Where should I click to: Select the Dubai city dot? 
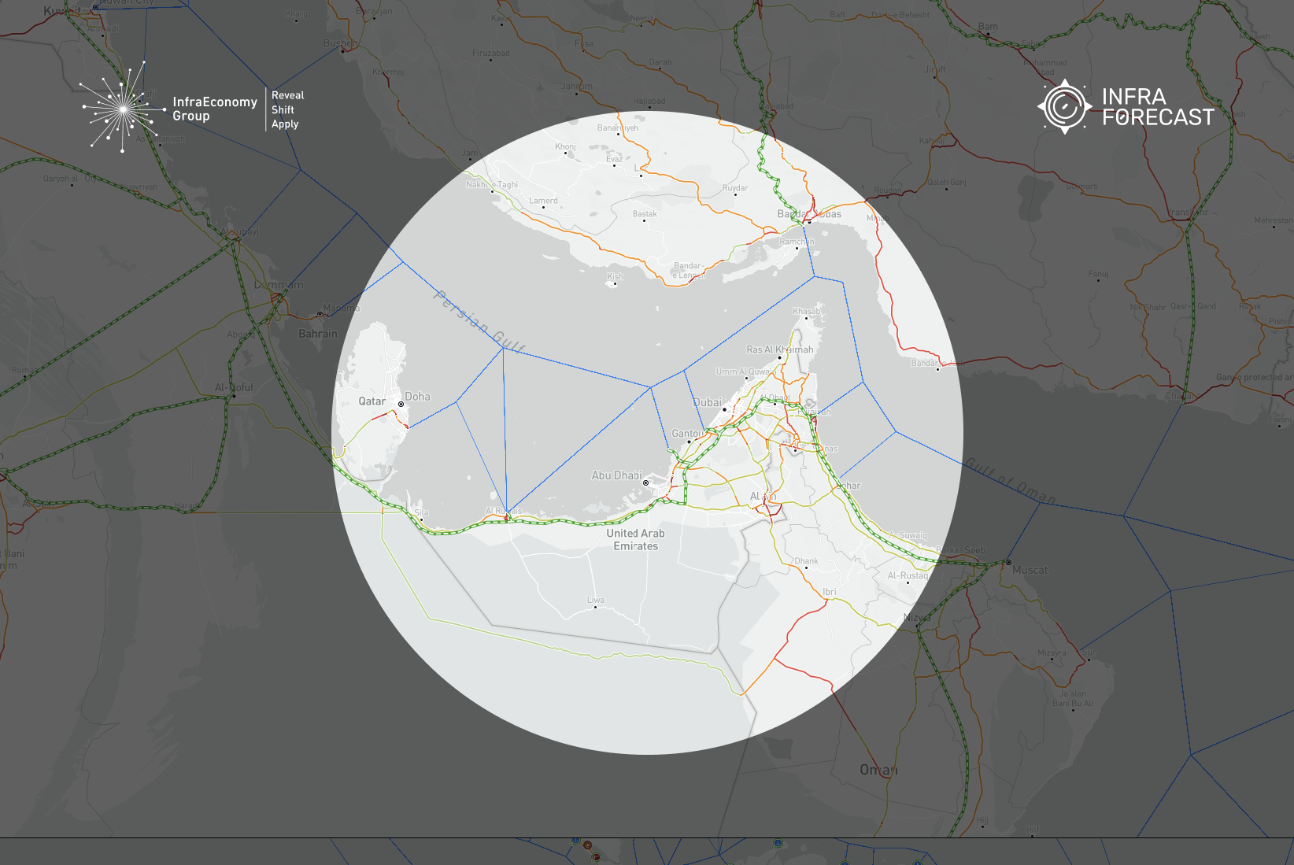pyautogui.click(x=724, y=409)
